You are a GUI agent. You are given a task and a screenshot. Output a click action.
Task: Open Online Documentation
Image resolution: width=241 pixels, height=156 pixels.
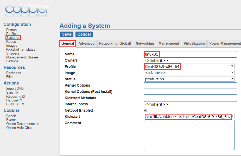coord(23,124)
